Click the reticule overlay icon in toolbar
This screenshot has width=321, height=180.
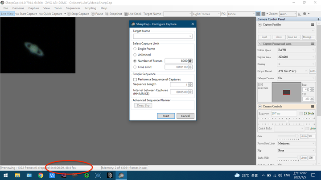tap(263, 14)
